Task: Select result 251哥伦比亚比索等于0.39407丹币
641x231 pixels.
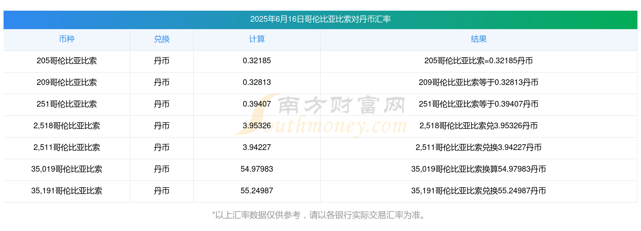Action: (479, 104)
